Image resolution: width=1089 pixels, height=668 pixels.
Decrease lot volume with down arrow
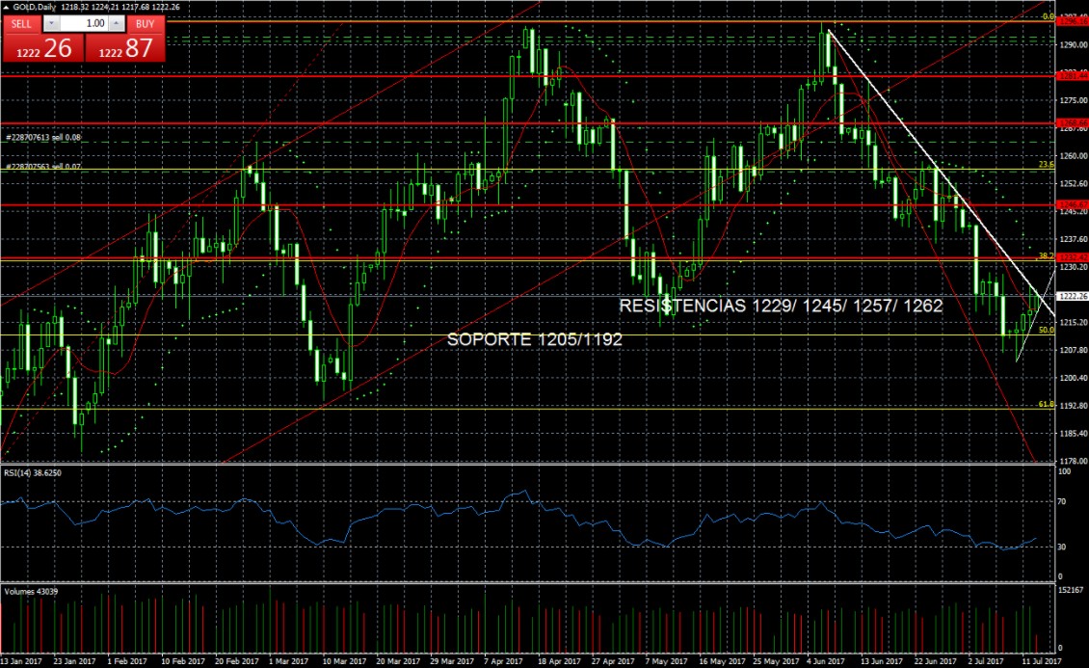point(51,22)
